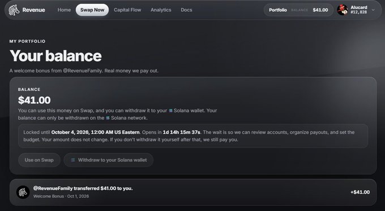Viewport: 385px width, 211px height.
Task: Click Withdraw to your Solana wallet
Action: tap(109, 160)
